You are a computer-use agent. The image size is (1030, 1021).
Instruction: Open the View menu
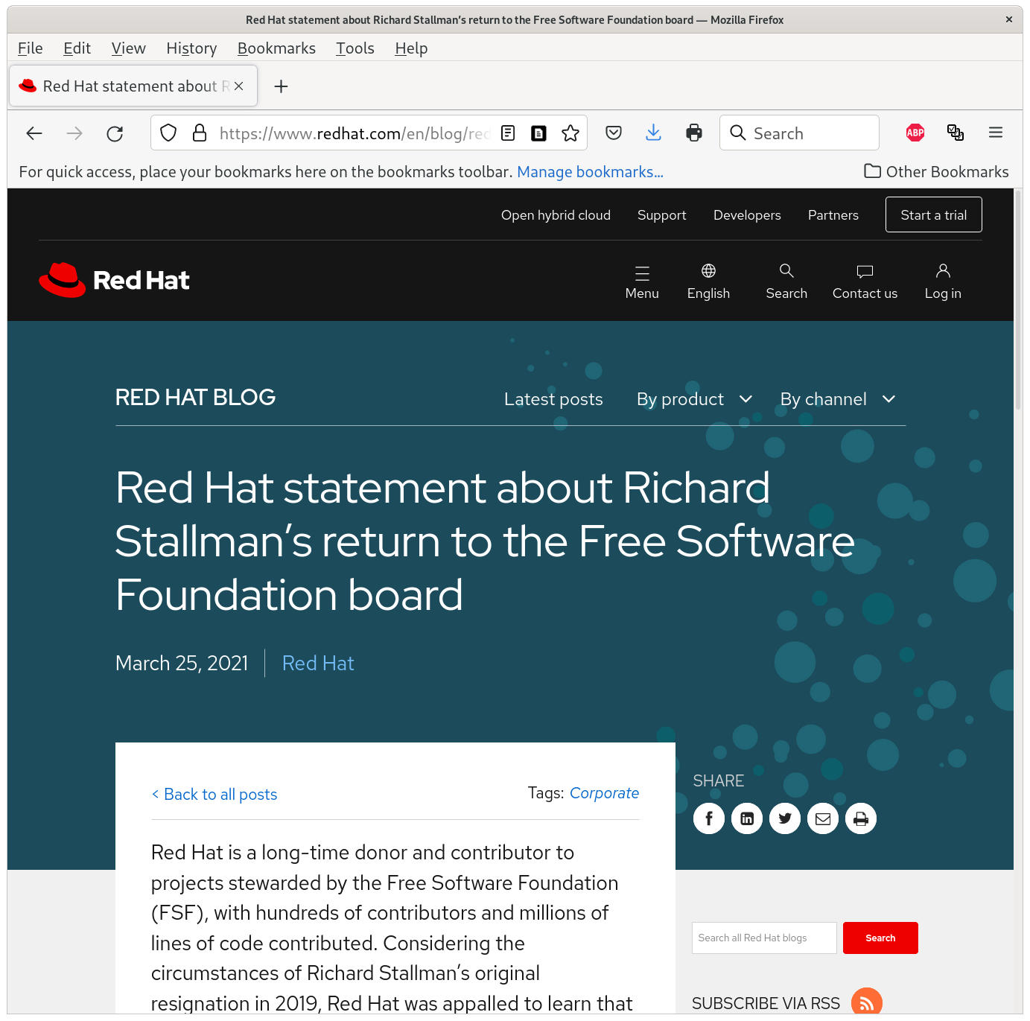click(x=128, y=48)
